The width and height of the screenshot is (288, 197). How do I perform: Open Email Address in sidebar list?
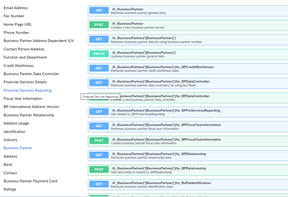pyautogui.click(x=16, y=8)
